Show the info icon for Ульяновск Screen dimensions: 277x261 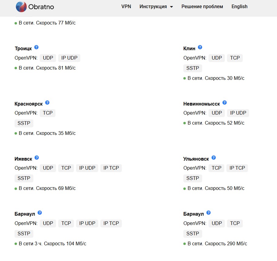click(214, 158)
